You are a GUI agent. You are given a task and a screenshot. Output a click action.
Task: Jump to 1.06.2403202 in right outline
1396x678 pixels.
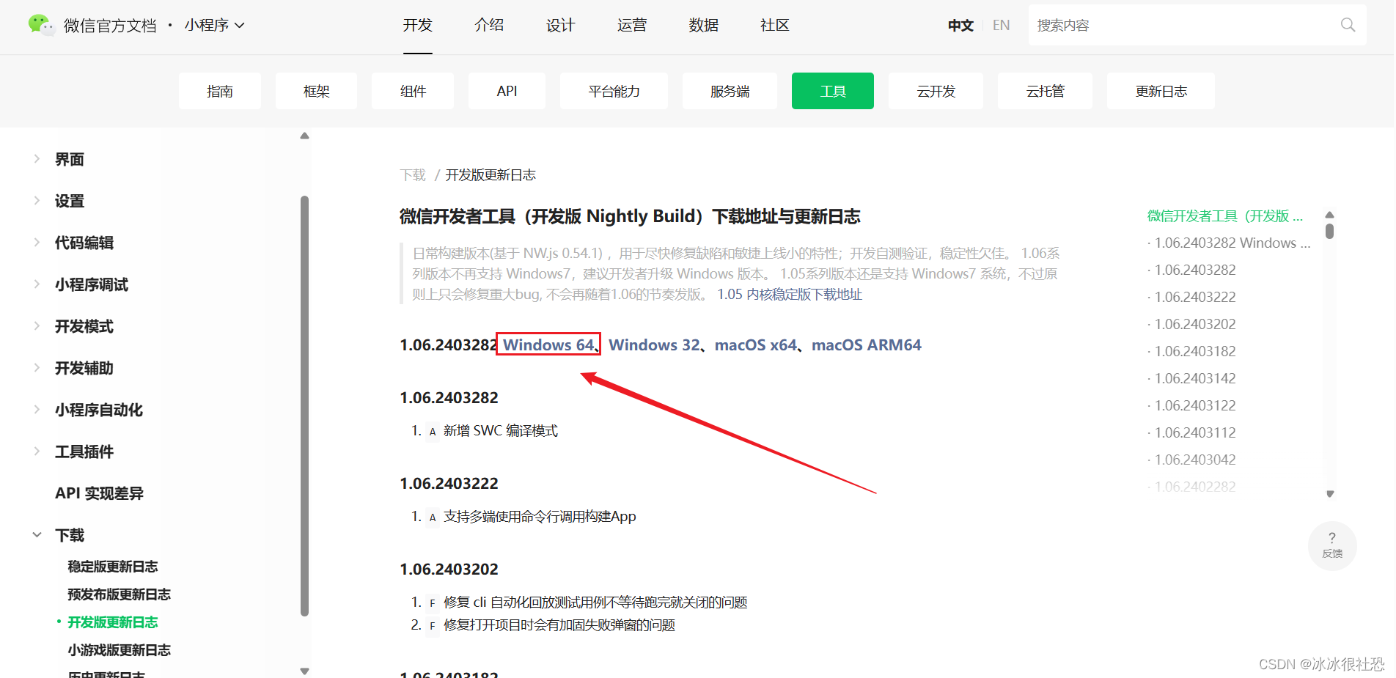pyautogui.click(x=1195, y=324)
